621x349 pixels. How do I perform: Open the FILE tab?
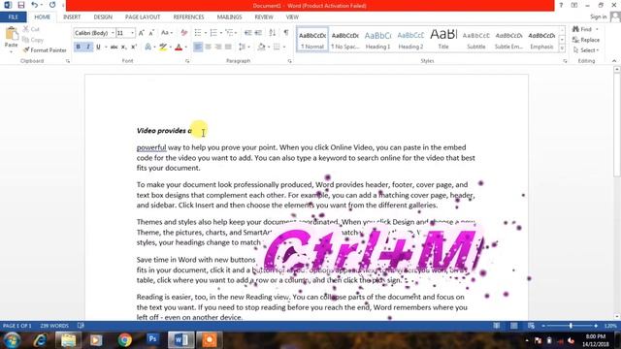tap(13, 17)
